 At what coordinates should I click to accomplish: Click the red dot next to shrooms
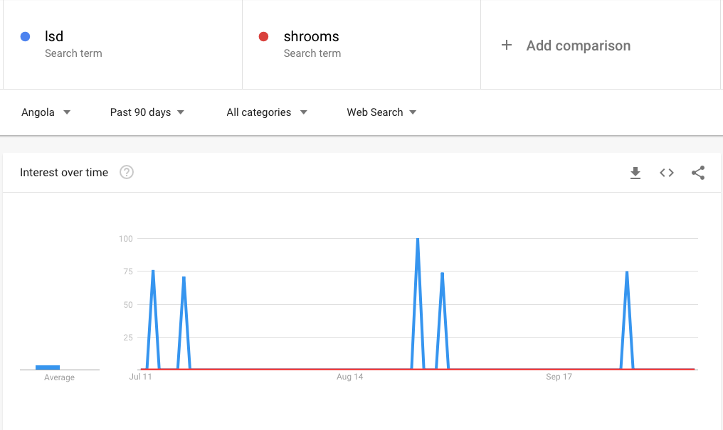pos(264,37)
